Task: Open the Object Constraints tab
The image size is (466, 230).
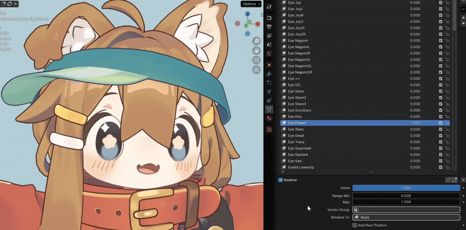Action: tap(269, 100)
